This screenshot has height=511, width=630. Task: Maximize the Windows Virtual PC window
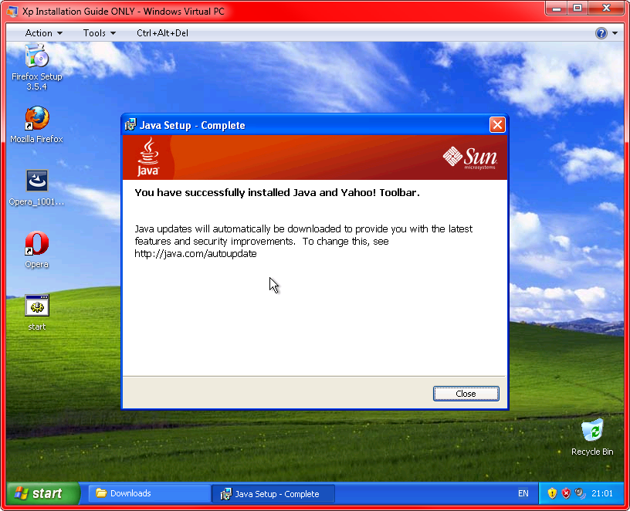click(577, 8)
